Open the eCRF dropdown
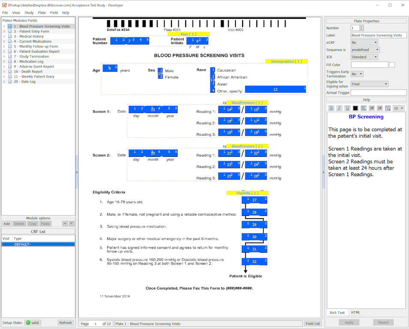409x329 pixels. point(364,42)
